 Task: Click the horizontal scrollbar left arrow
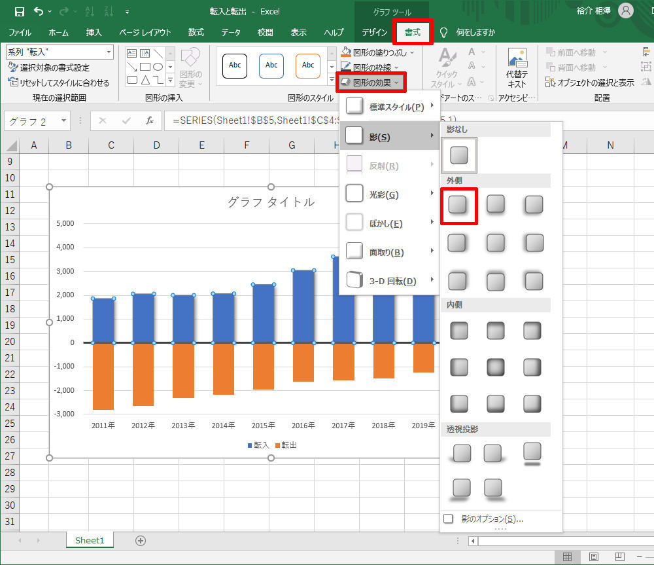(473, 541)
